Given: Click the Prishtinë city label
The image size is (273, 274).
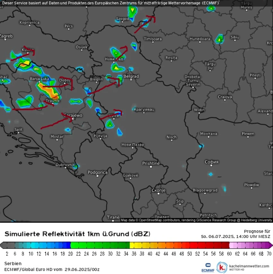Looking at the screenshot, I should pos(151,163).
